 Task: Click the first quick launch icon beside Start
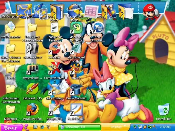click(35, 127)
